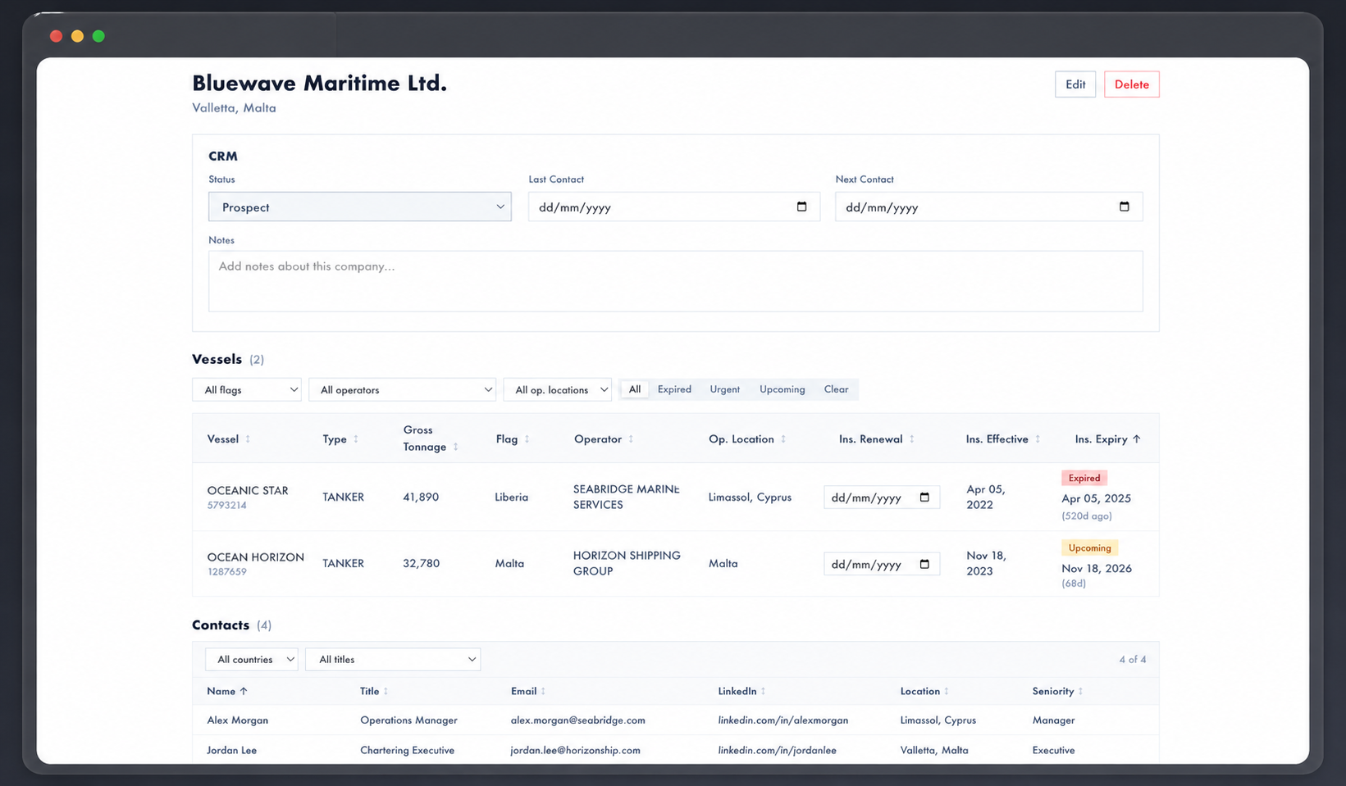Screen dimensions: 1346x786
Task: Click jordan.lee@horizonship.com email
Action: point(576,750)
